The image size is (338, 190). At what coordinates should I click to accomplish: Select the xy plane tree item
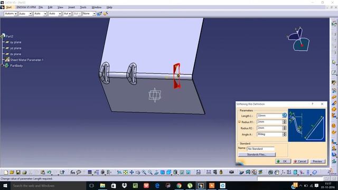(x=15, y=42)
